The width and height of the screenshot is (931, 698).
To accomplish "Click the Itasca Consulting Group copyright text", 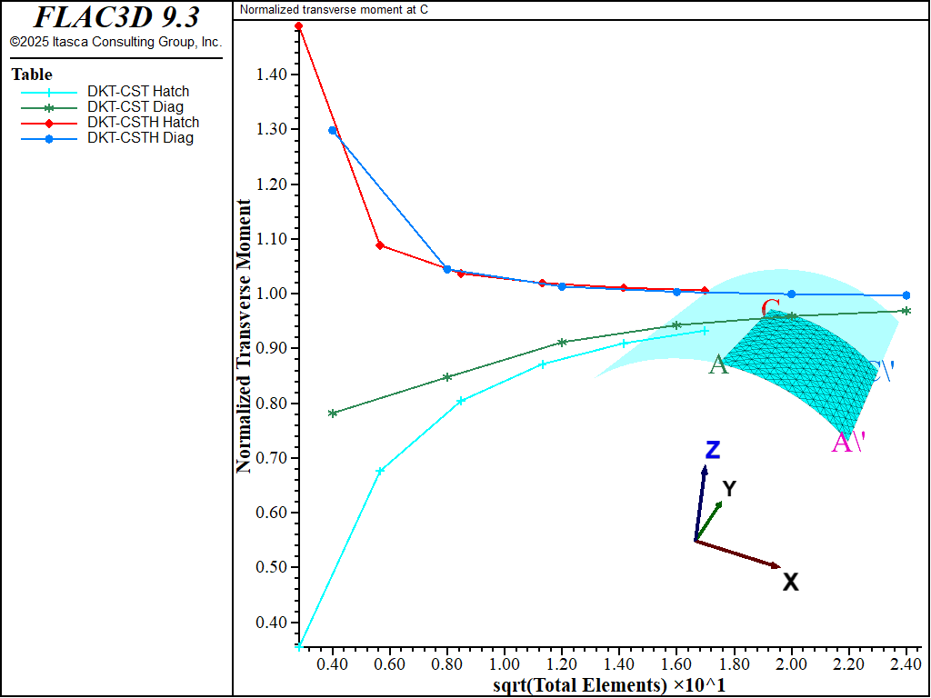I will [115, 42].
